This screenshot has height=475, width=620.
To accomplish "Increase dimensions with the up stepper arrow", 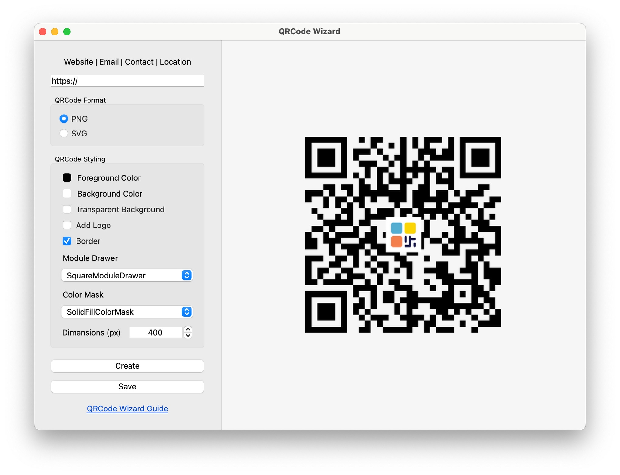I will click(188, 329).
